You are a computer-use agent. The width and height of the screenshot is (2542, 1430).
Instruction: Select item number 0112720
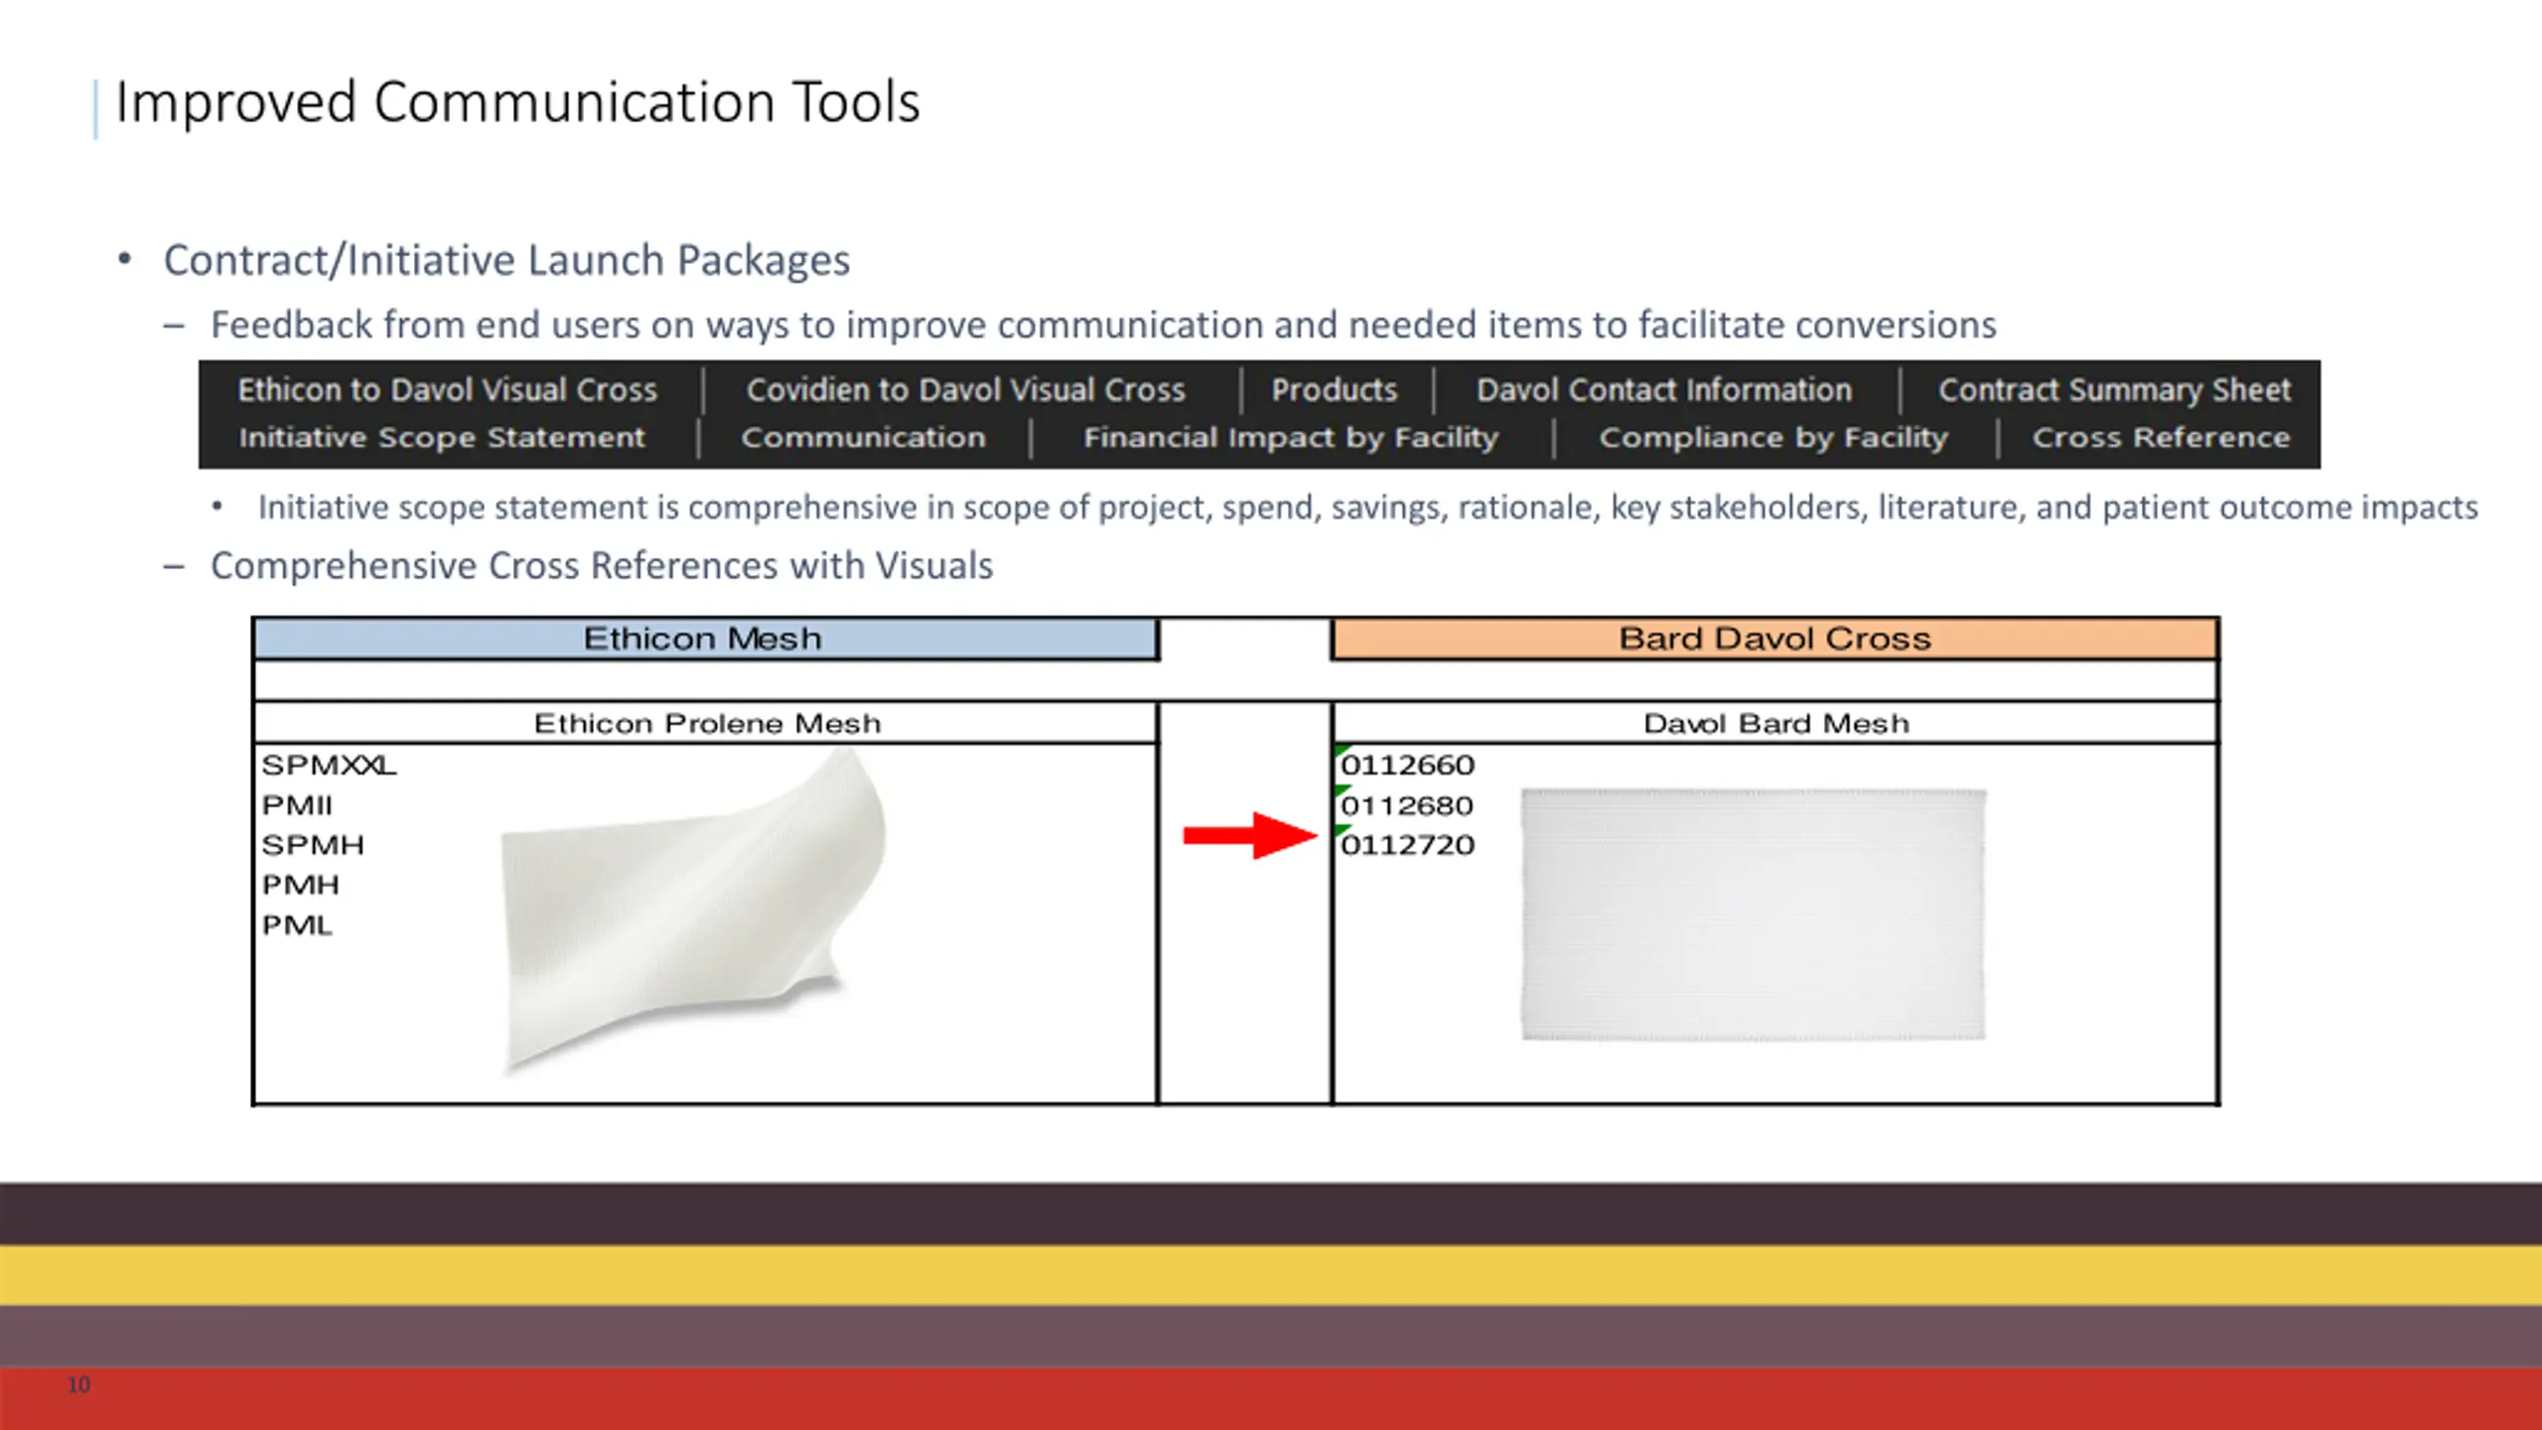point(1407,845)
